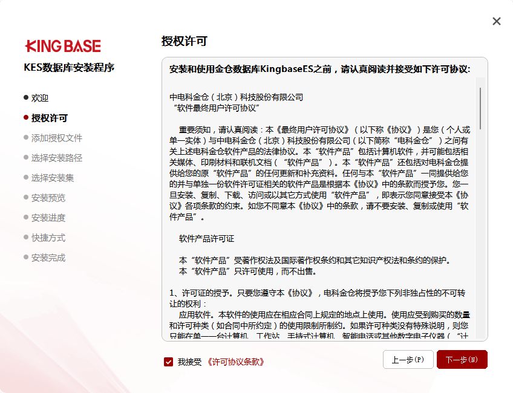This screenshot has height=393, width=513.
Task: Click the line about 著作权法及国际著作权条约
Action: (315, 261)
